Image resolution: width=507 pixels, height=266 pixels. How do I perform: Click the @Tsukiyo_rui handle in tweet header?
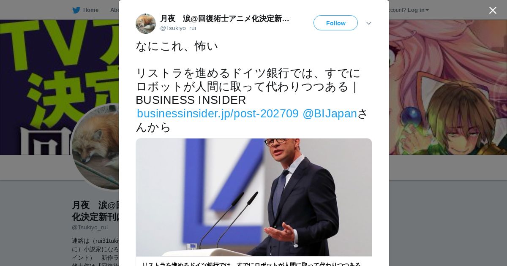[x=178, y=28]
